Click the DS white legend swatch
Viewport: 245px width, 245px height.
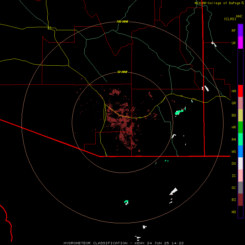coord(240,163)
